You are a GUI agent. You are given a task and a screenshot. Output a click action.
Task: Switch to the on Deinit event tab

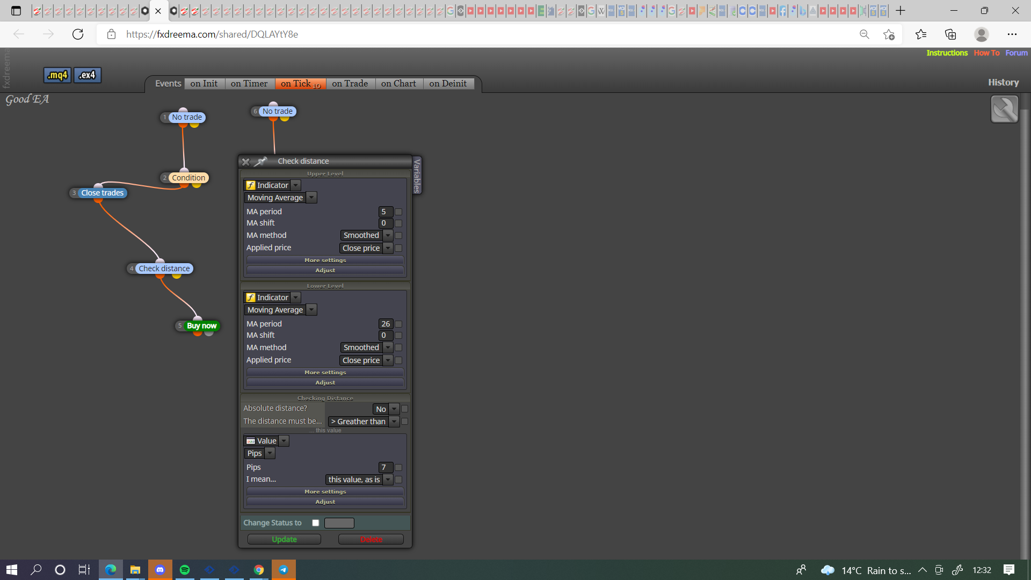pos(448,84)
